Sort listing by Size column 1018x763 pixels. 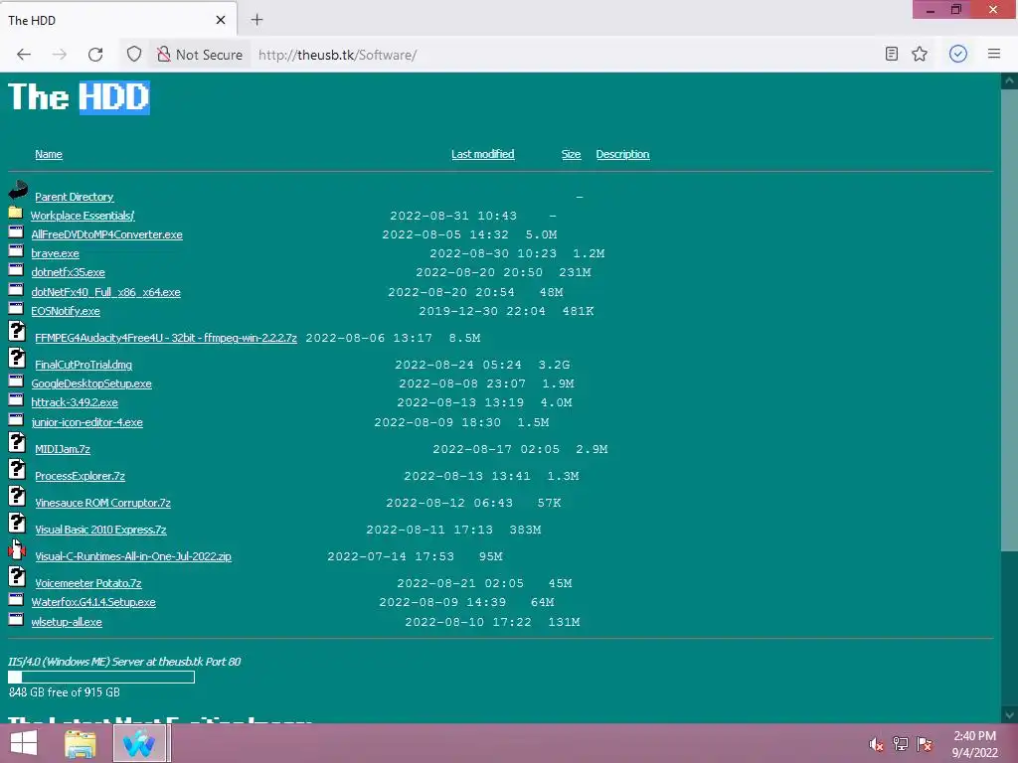pyautogui.click(x=572, y=154)
